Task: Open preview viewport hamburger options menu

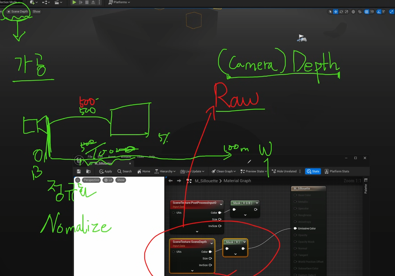Action: [78, 180]
